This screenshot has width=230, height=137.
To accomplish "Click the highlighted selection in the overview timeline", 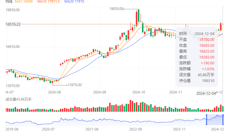I will 215,119.
